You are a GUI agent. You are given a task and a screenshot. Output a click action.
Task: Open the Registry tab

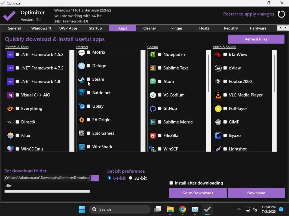[231, 28]
